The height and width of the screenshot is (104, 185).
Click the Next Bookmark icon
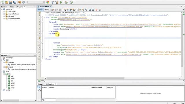pyautogui.click(x=83, y=10)
